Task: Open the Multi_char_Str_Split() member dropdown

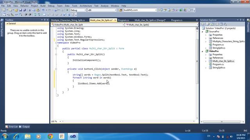Action: tap(197, 25)
